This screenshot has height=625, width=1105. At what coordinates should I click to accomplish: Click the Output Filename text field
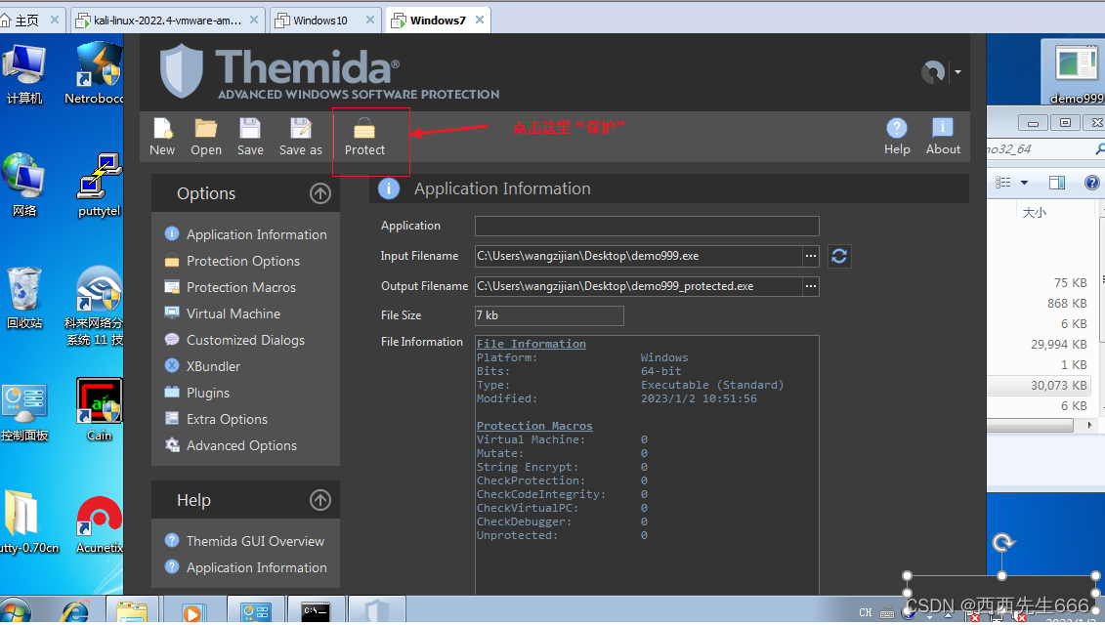pos(638,286)
